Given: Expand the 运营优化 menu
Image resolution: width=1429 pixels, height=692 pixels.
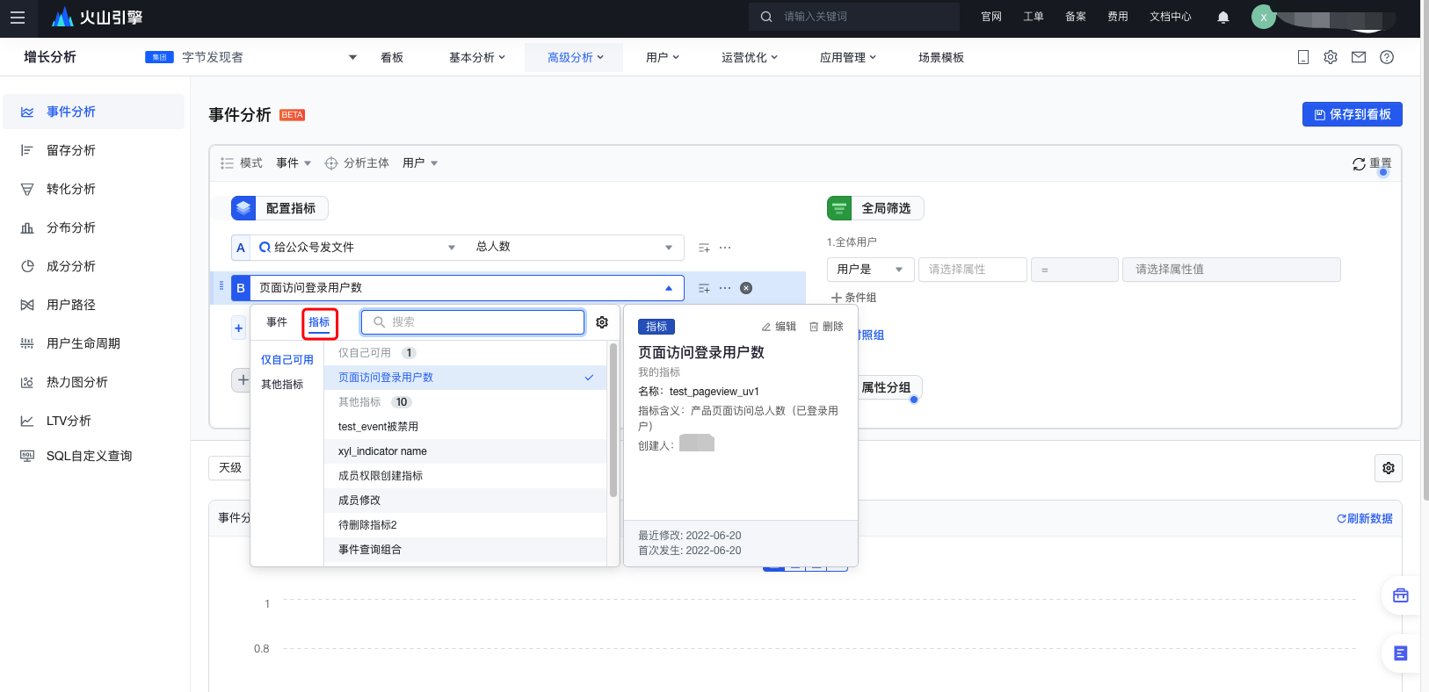Looking at the screenshot, I should coord(750,57).
